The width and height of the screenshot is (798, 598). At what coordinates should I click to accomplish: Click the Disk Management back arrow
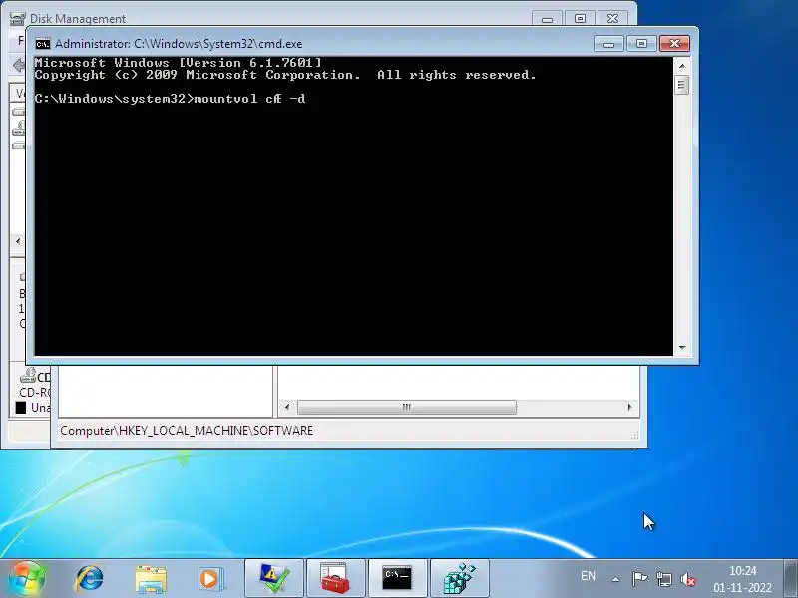click(x=18, y=65)
